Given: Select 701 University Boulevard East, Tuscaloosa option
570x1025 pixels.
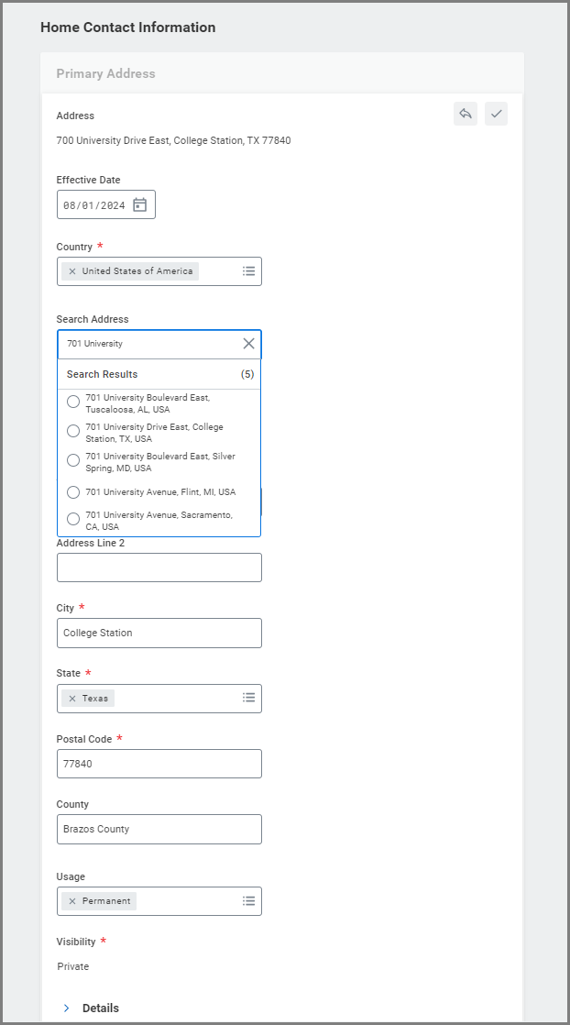Looking at the screenshot, I should (x=73, y=402).
